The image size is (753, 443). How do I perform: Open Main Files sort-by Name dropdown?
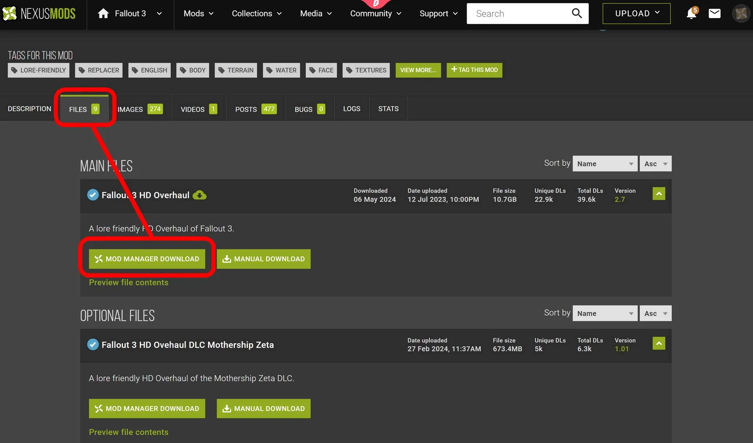click(605, 163)
